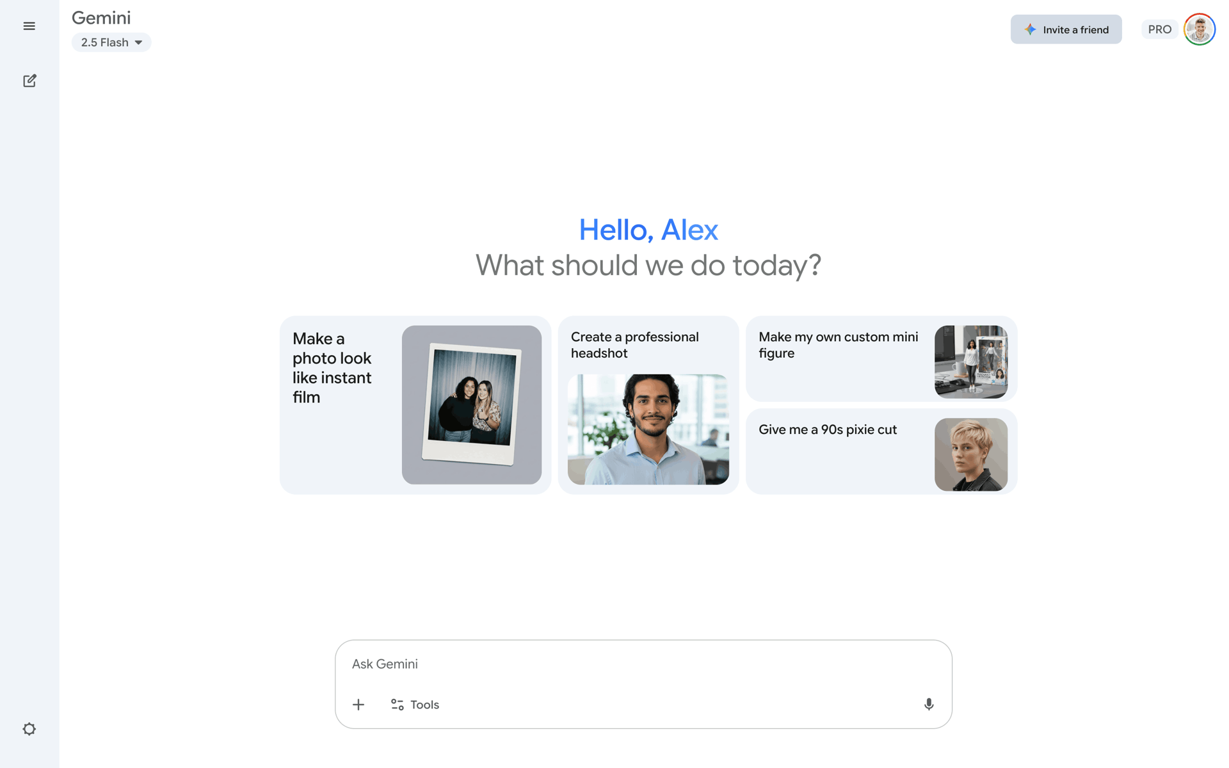
Task: Choose the "Create a professional headshot" card
Action: tap(648, 405)
